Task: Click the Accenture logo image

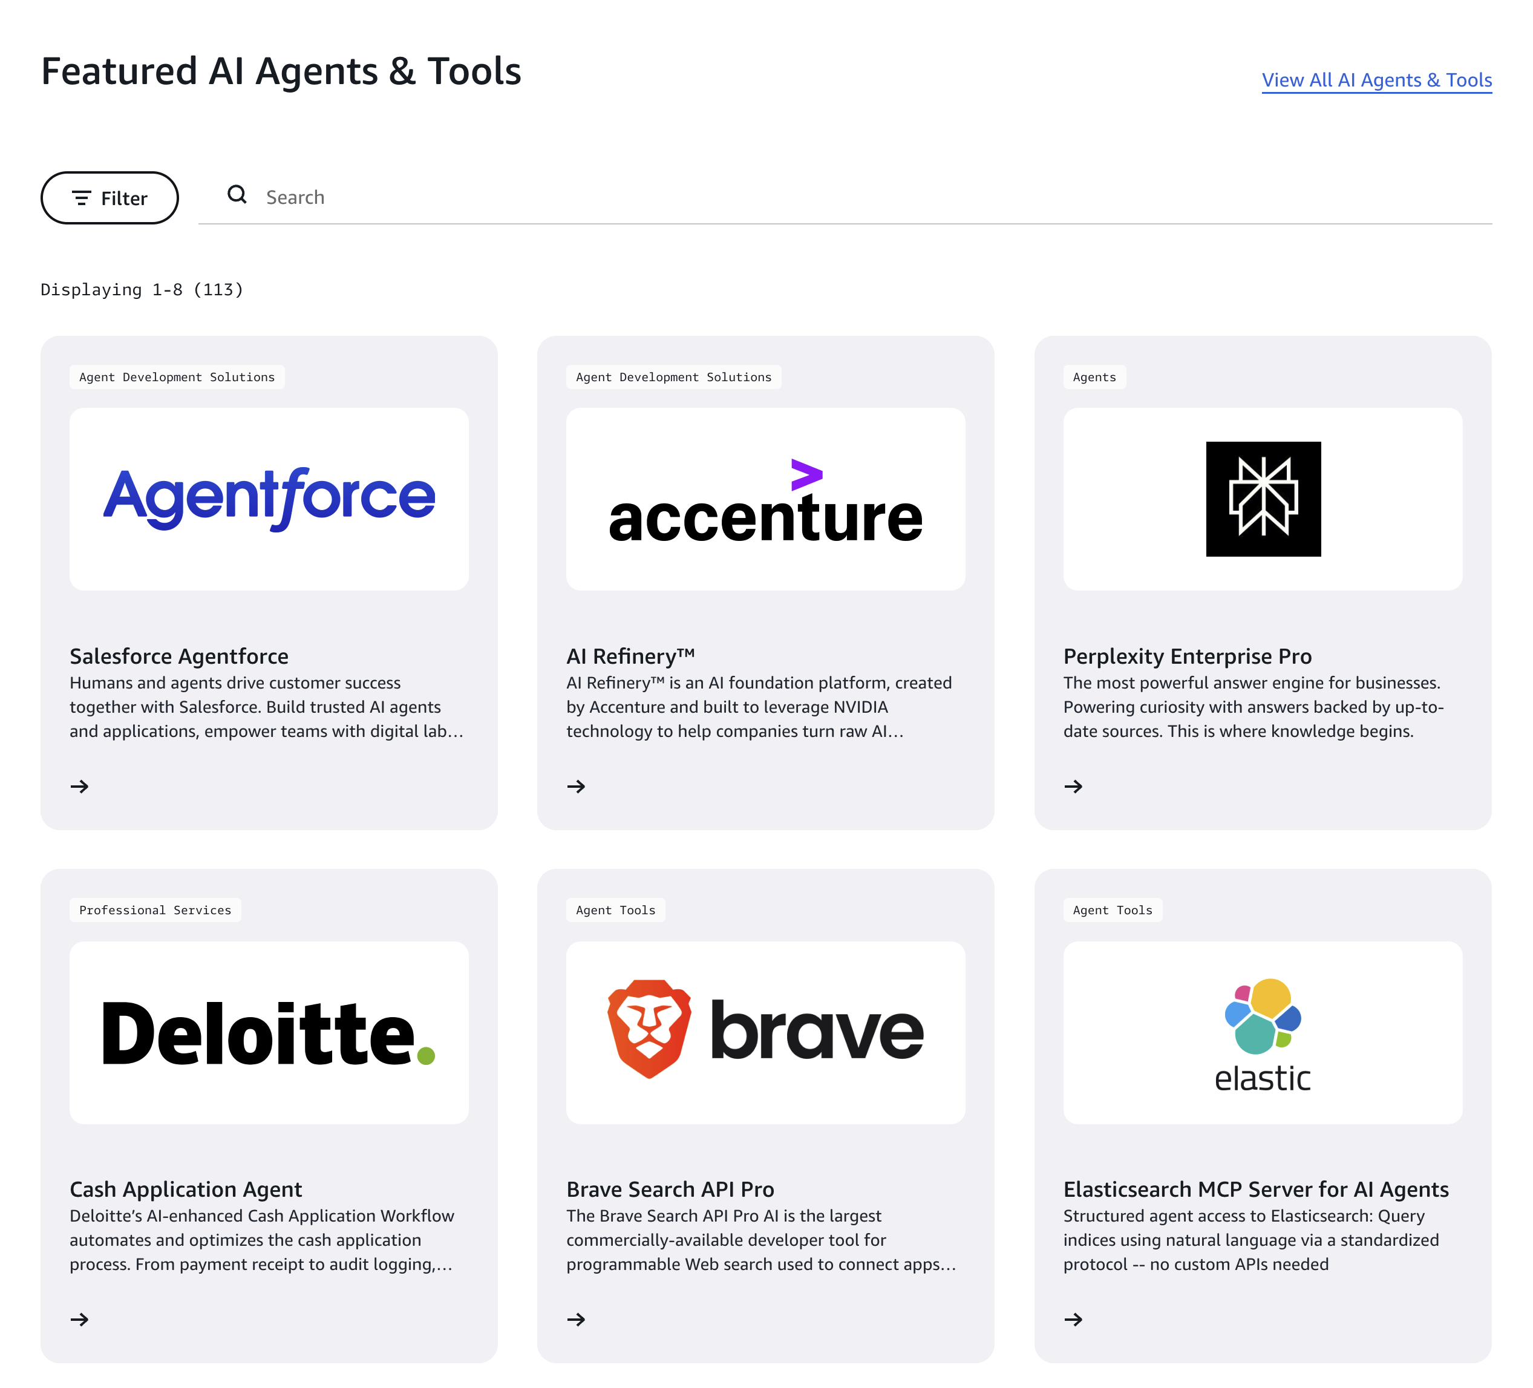Action: click(766, 499)
